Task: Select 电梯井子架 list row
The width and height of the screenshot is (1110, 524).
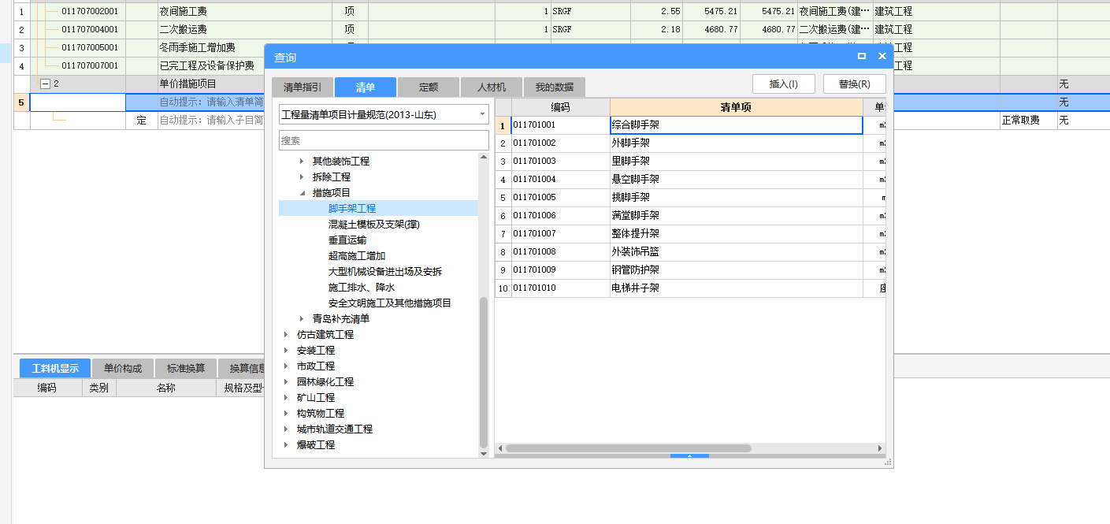Action: click(x=690, y=288)
